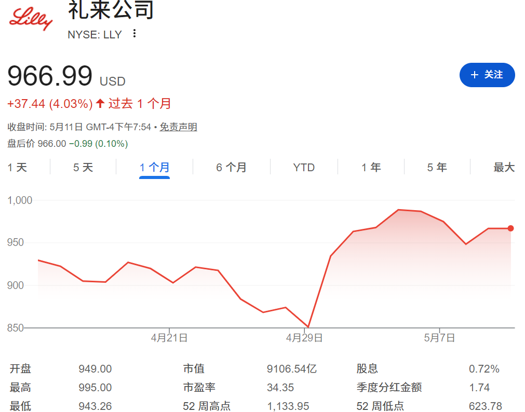Viewport: 525px width, 412px height.
Task: Click the 礼来公司 company title
Action: pyautogui.click(x=111, y=10)
